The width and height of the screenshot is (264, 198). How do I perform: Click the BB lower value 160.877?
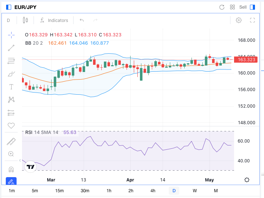coord(100,43)
